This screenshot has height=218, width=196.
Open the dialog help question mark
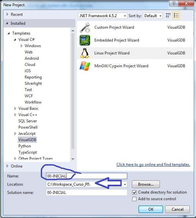click(x=174, y=3)
